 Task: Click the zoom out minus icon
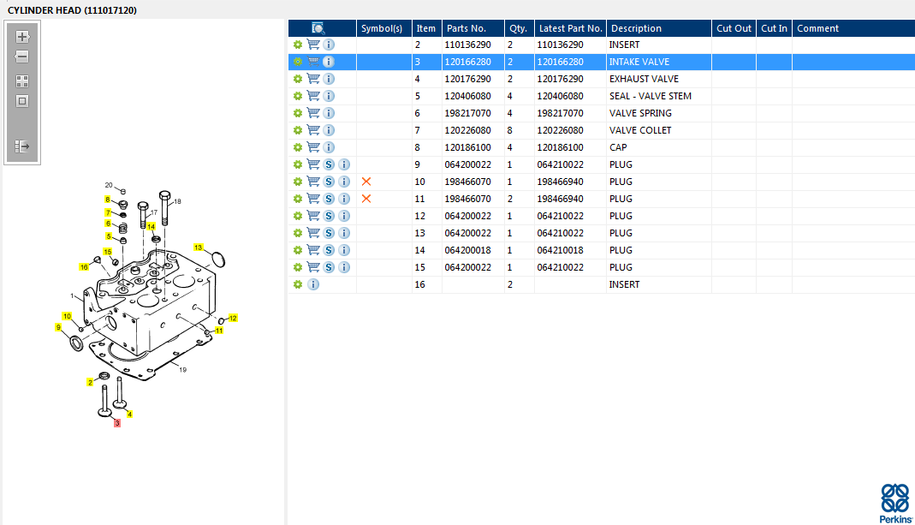pyautogui.click(x=22, y=57)
